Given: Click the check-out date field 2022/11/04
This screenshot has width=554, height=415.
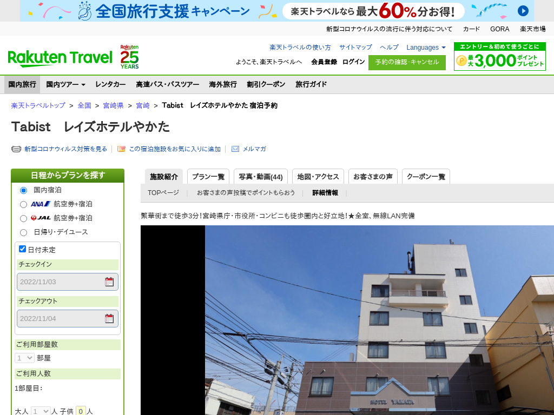Looking at the screenshot, I should pos(68,318).
